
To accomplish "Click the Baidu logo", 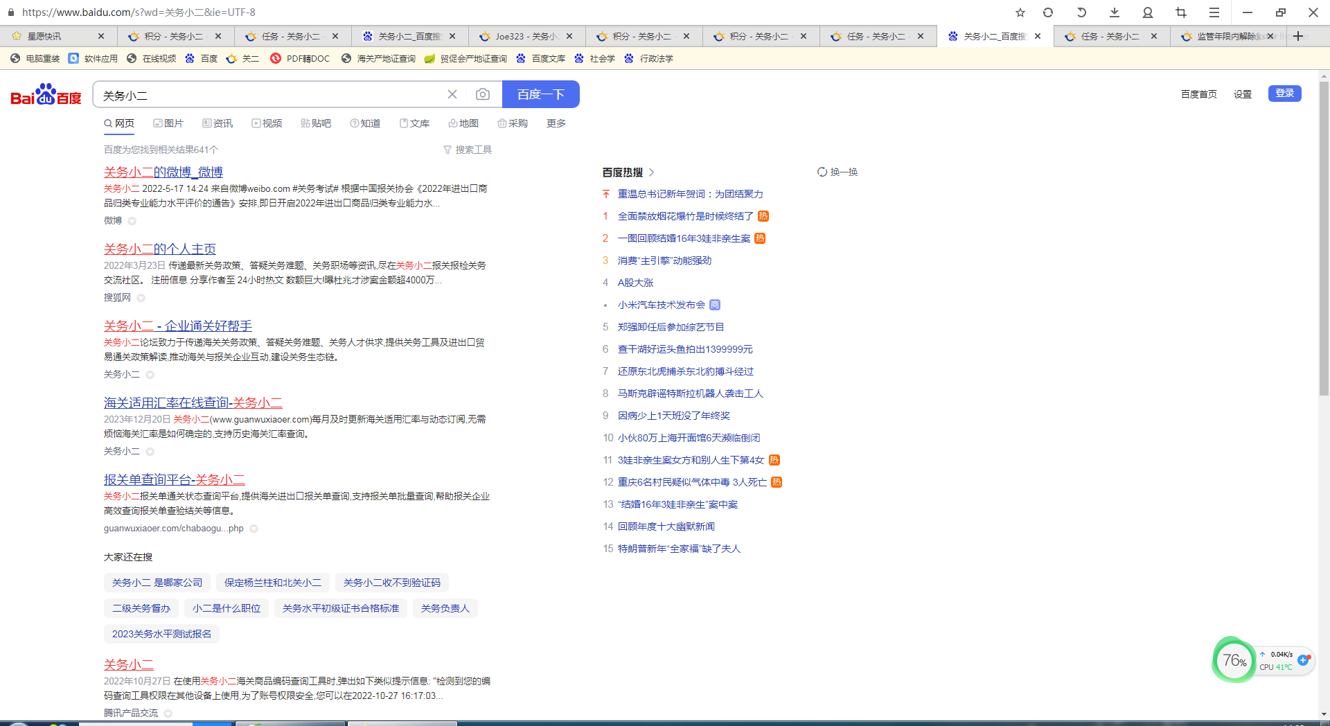I will 46,95.
